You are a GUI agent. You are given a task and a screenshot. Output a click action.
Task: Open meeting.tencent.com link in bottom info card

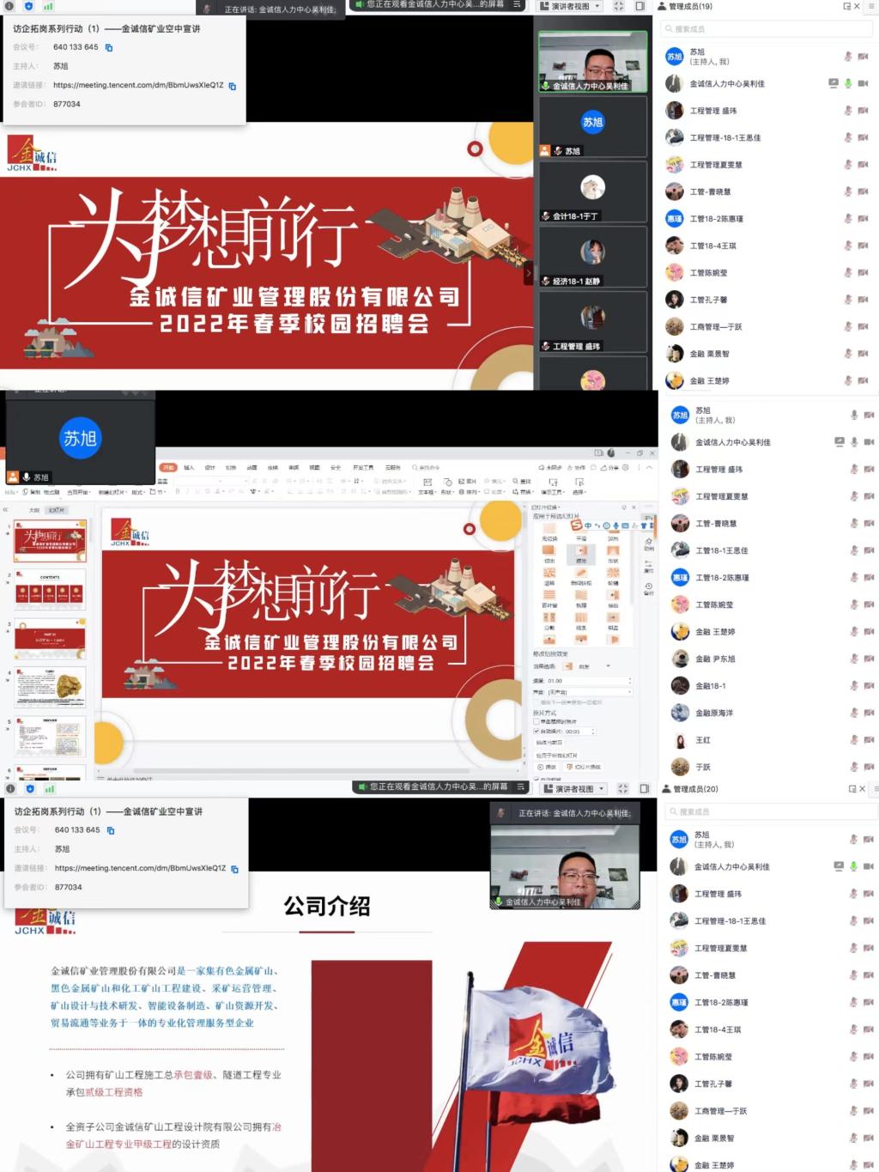[140, 868]
